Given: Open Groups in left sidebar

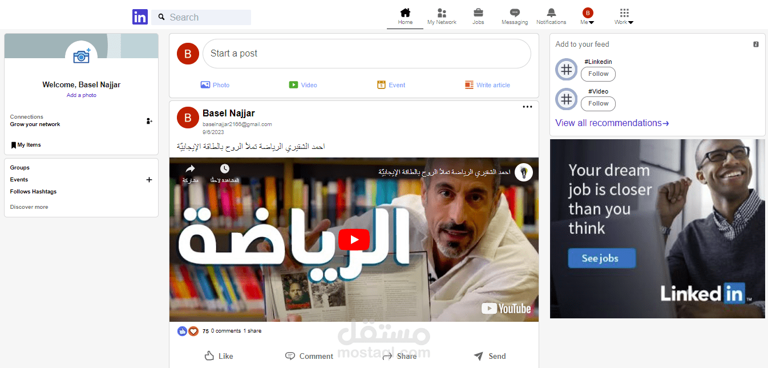Looking at the screenshot, I should tap(20, 168).
